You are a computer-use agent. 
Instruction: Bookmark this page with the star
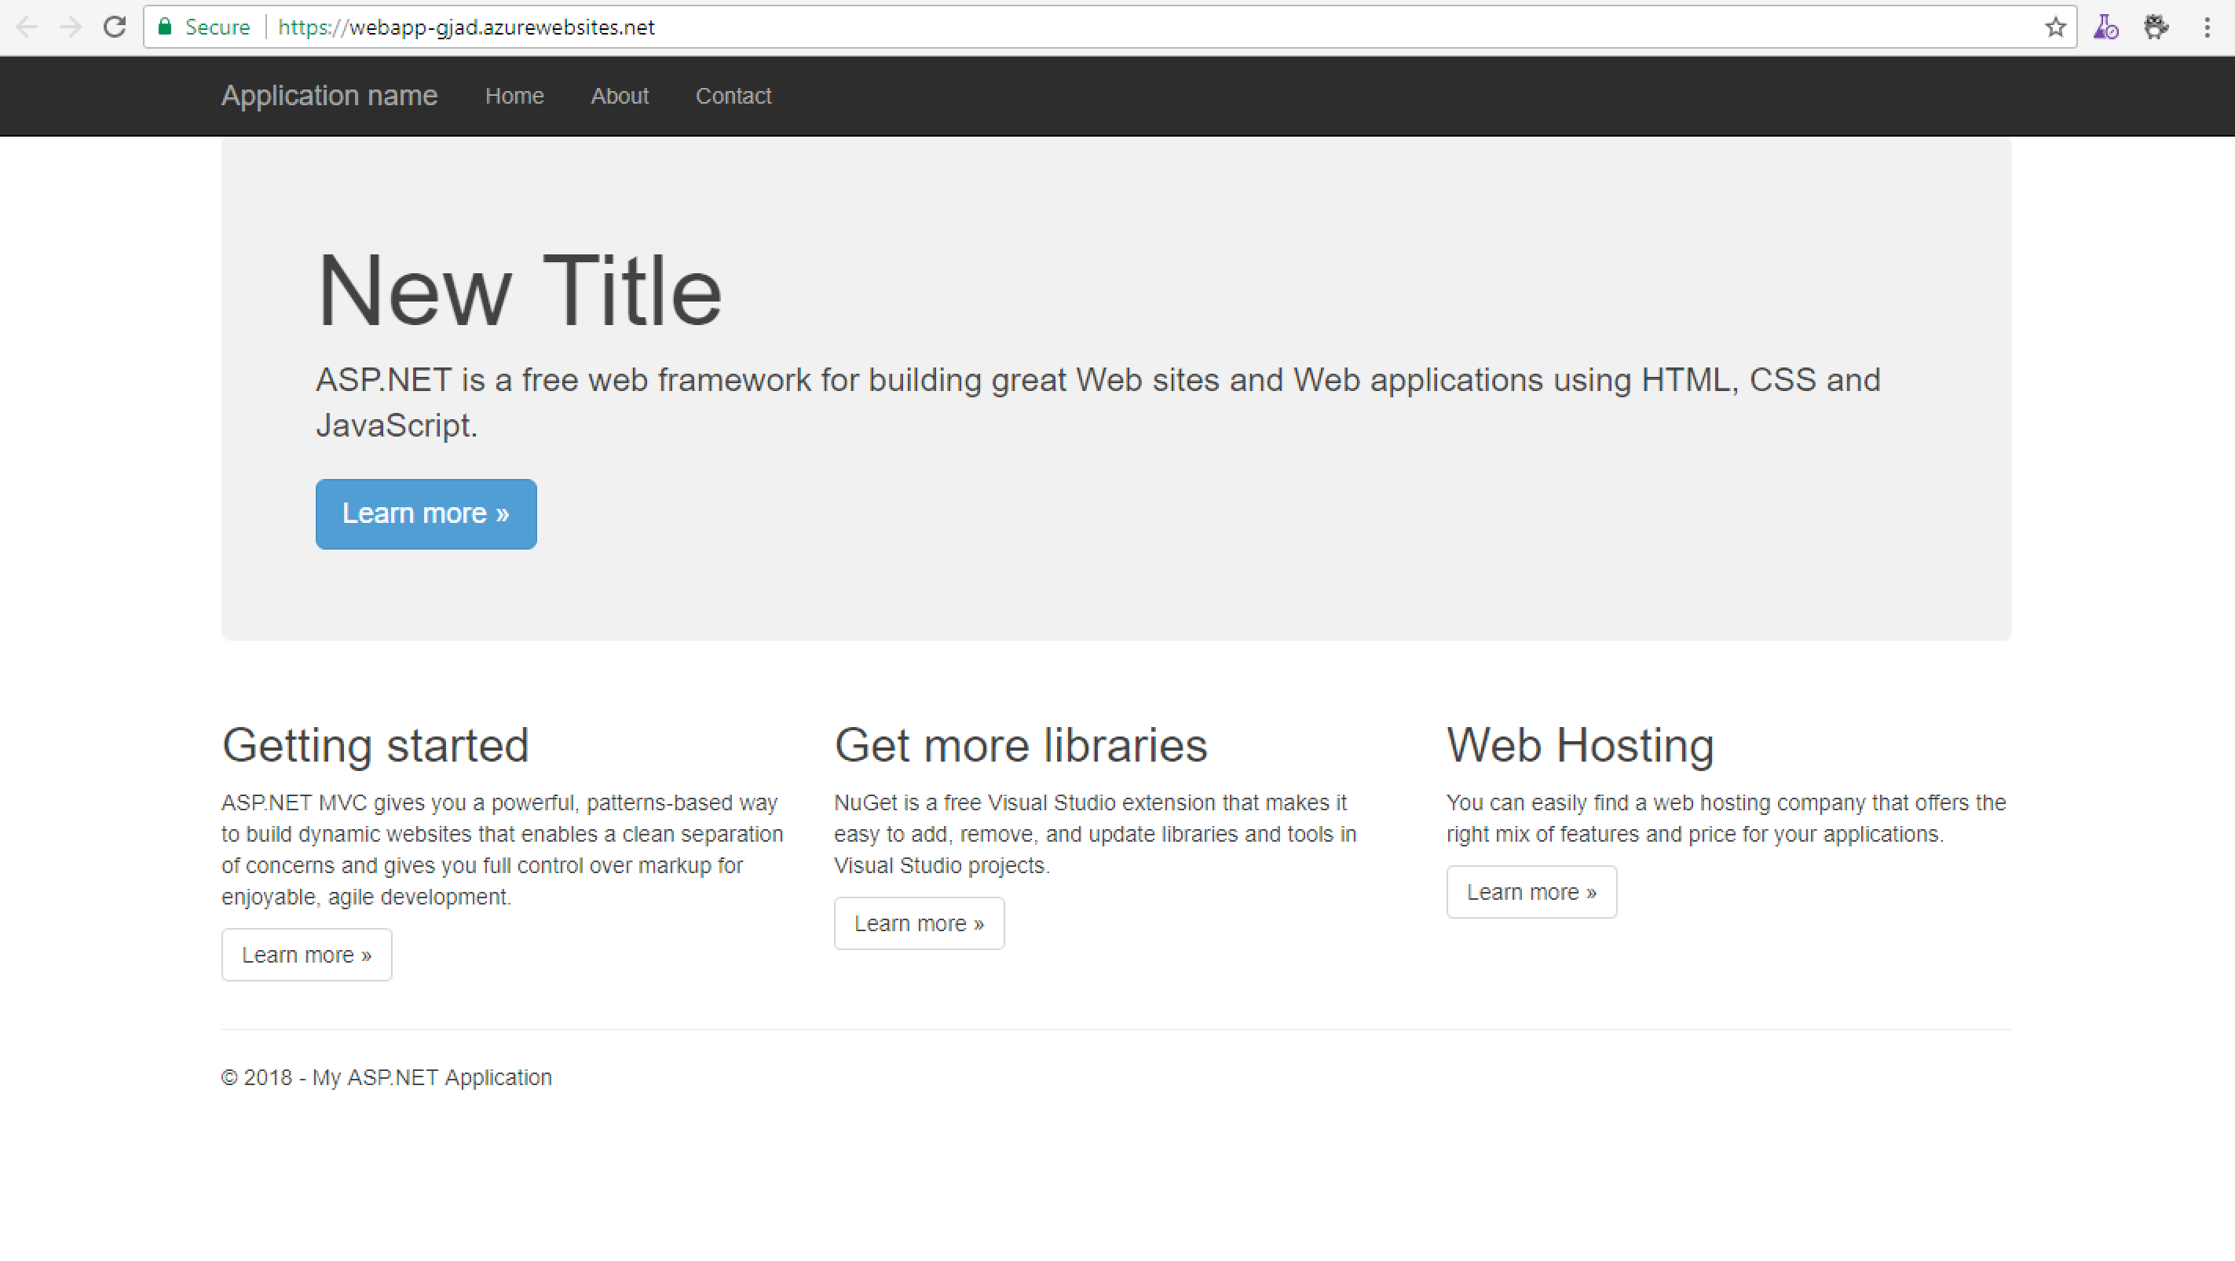[2054, 27]
